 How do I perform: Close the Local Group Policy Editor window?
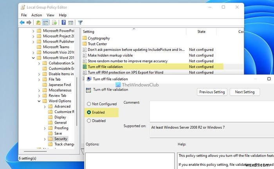pyautogui.click(x=237, y=7)
